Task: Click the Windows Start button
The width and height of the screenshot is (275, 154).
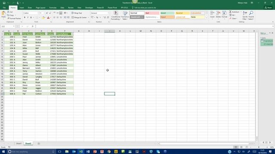Action: coord(3,151)
